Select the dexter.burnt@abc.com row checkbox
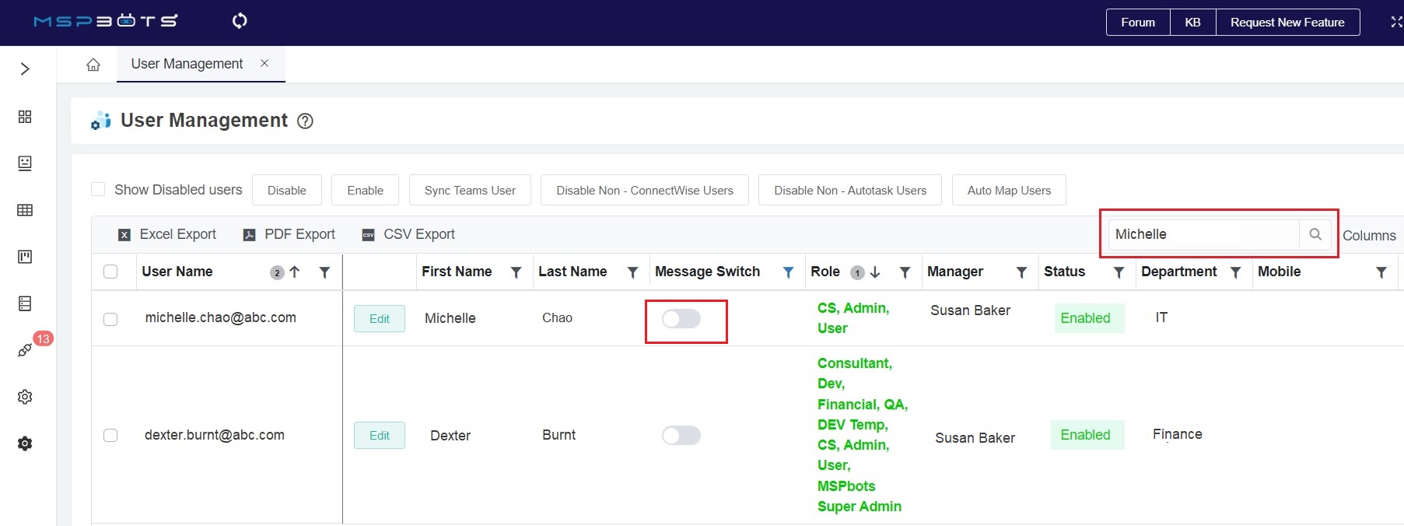This screenshot has width=1404, height=526. (110, 435)
